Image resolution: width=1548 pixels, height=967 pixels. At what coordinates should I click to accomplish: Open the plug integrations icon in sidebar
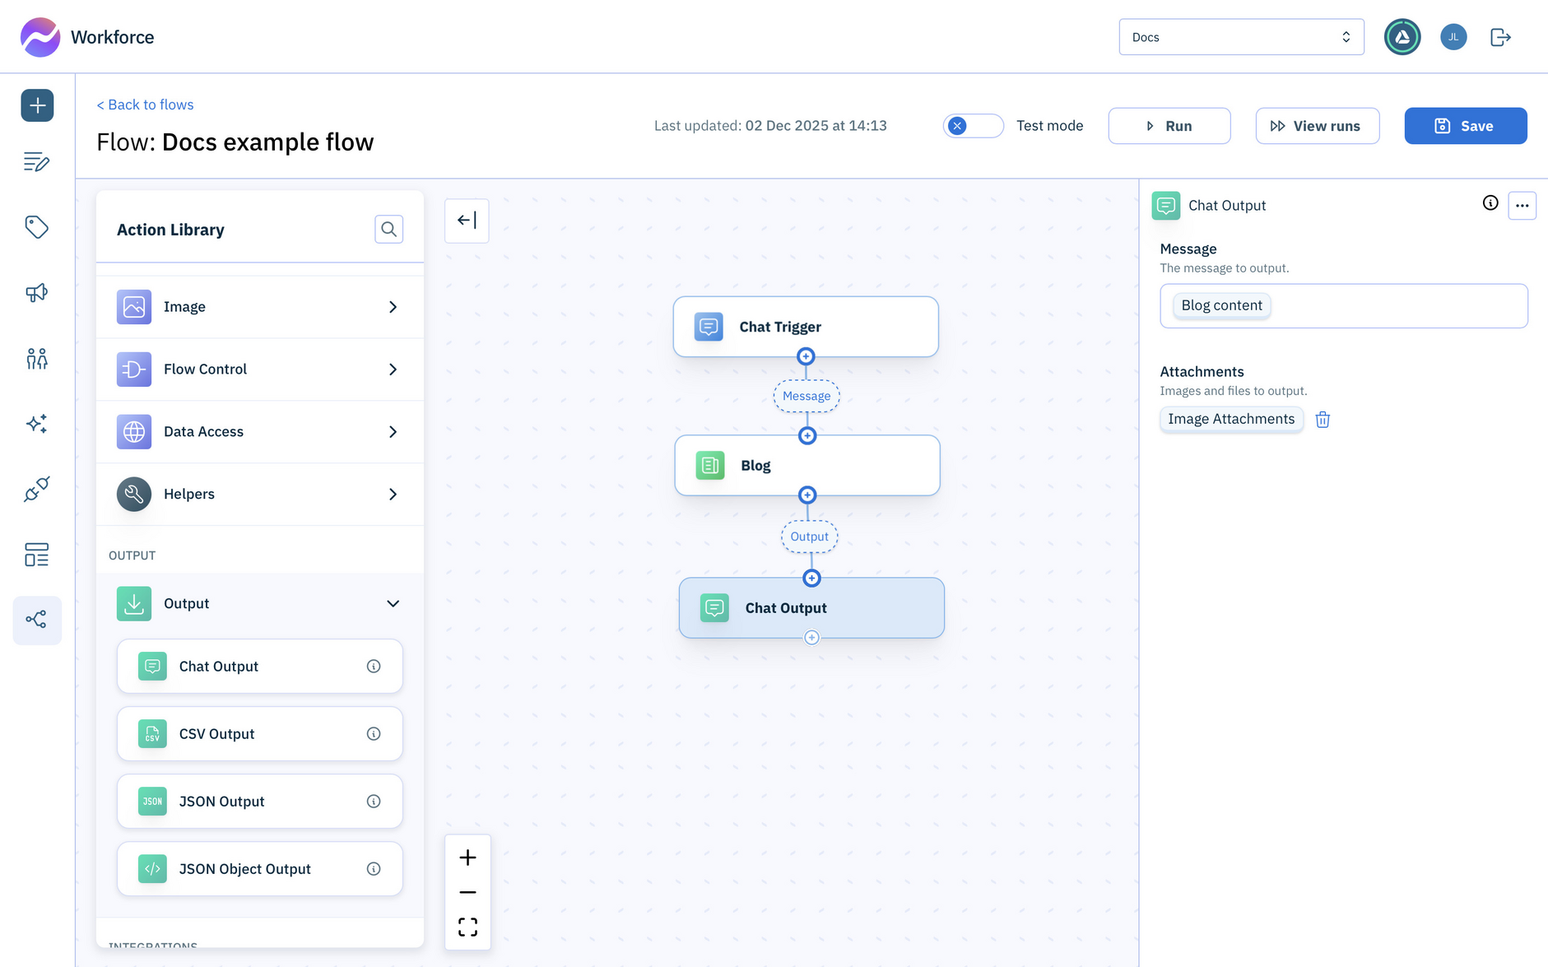click(x=36, y=490)
